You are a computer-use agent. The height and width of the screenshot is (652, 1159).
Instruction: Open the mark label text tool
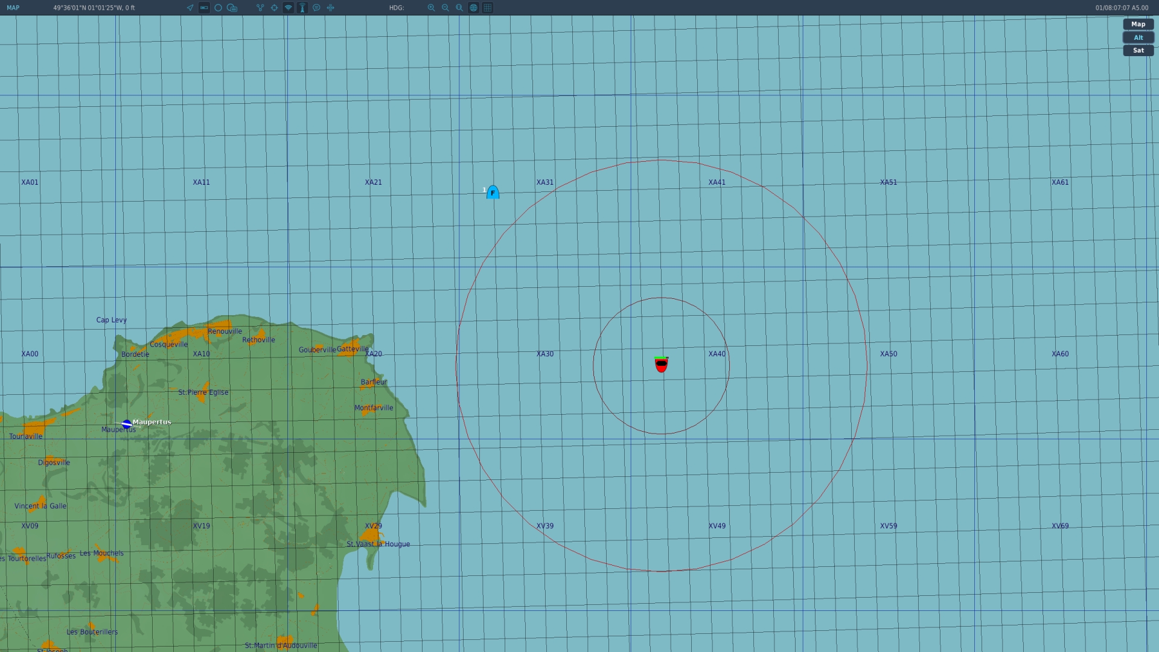click(232, 8)
